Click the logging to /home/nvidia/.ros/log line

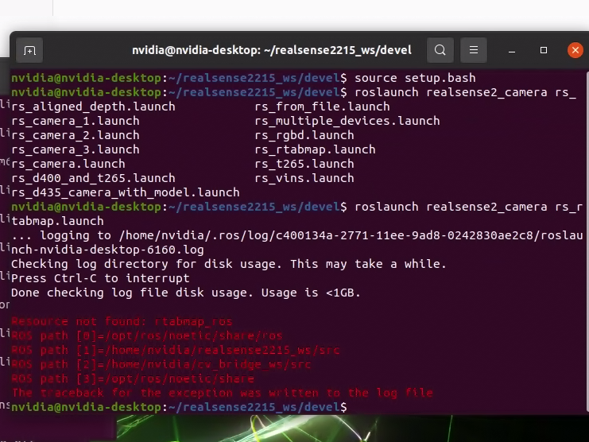pyautogui.click(x=296, y=235)
